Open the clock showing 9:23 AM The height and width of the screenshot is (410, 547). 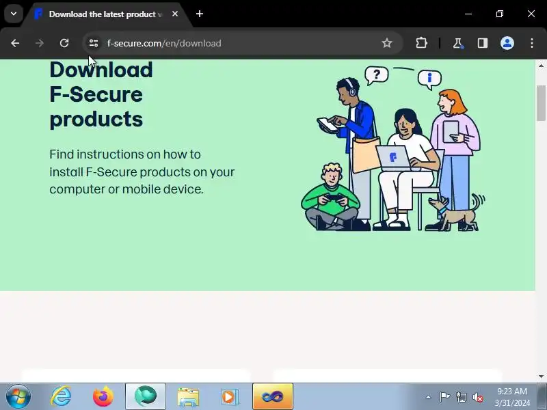511,397
